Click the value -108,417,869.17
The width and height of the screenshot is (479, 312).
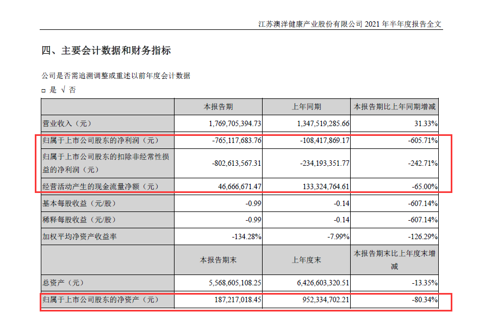[x=325, y=140]
